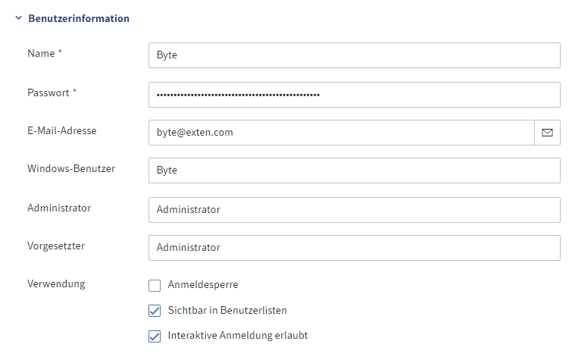Viewport: 575px width, 363px height.
Task: Click the Verwendung label
Action: point(56,283)
